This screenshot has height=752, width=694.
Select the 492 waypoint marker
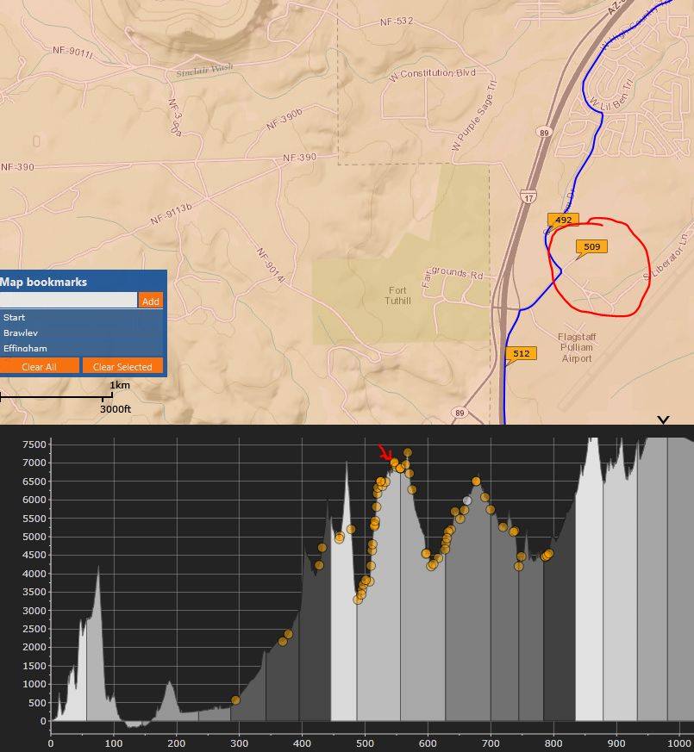point(563,221)
